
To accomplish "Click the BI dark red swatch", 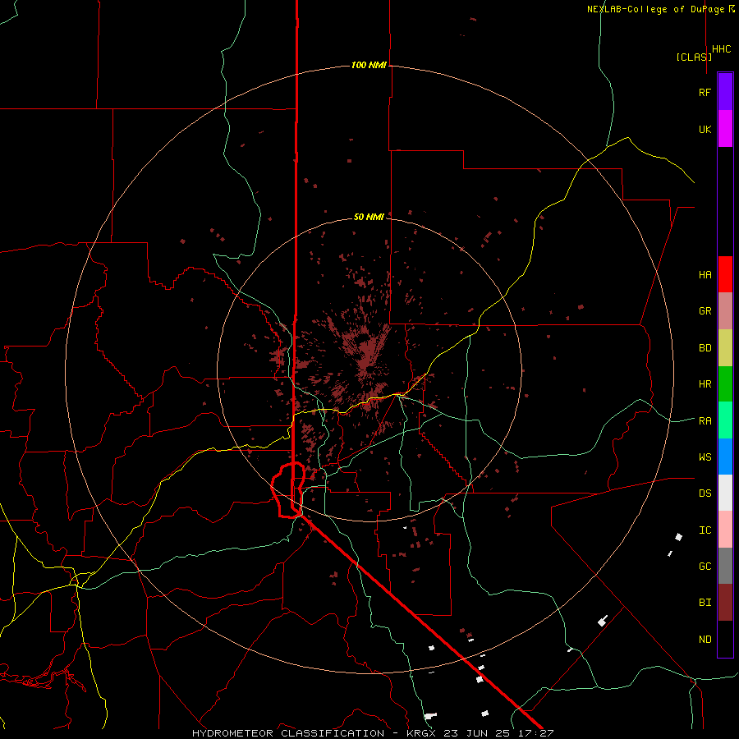I will point(725,603).
